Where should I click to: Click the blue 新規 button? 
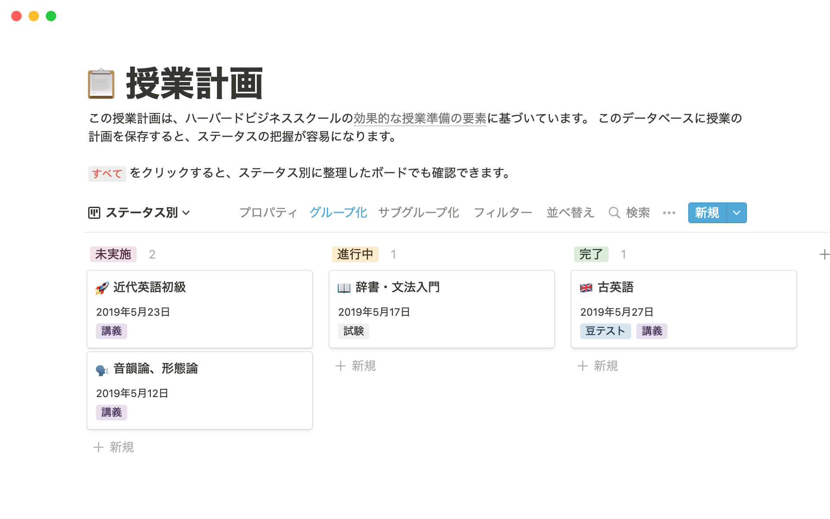[707, 213]
